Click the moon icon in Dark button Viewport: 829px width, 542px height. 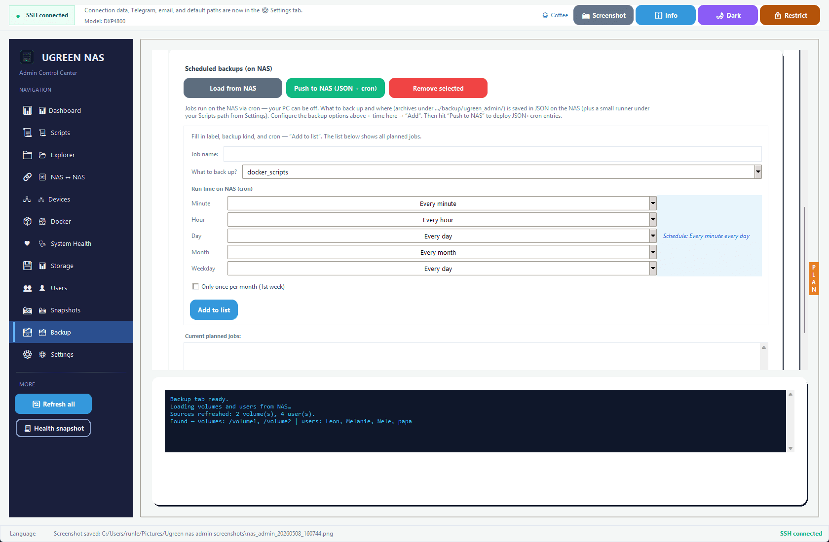click(720, 16)
